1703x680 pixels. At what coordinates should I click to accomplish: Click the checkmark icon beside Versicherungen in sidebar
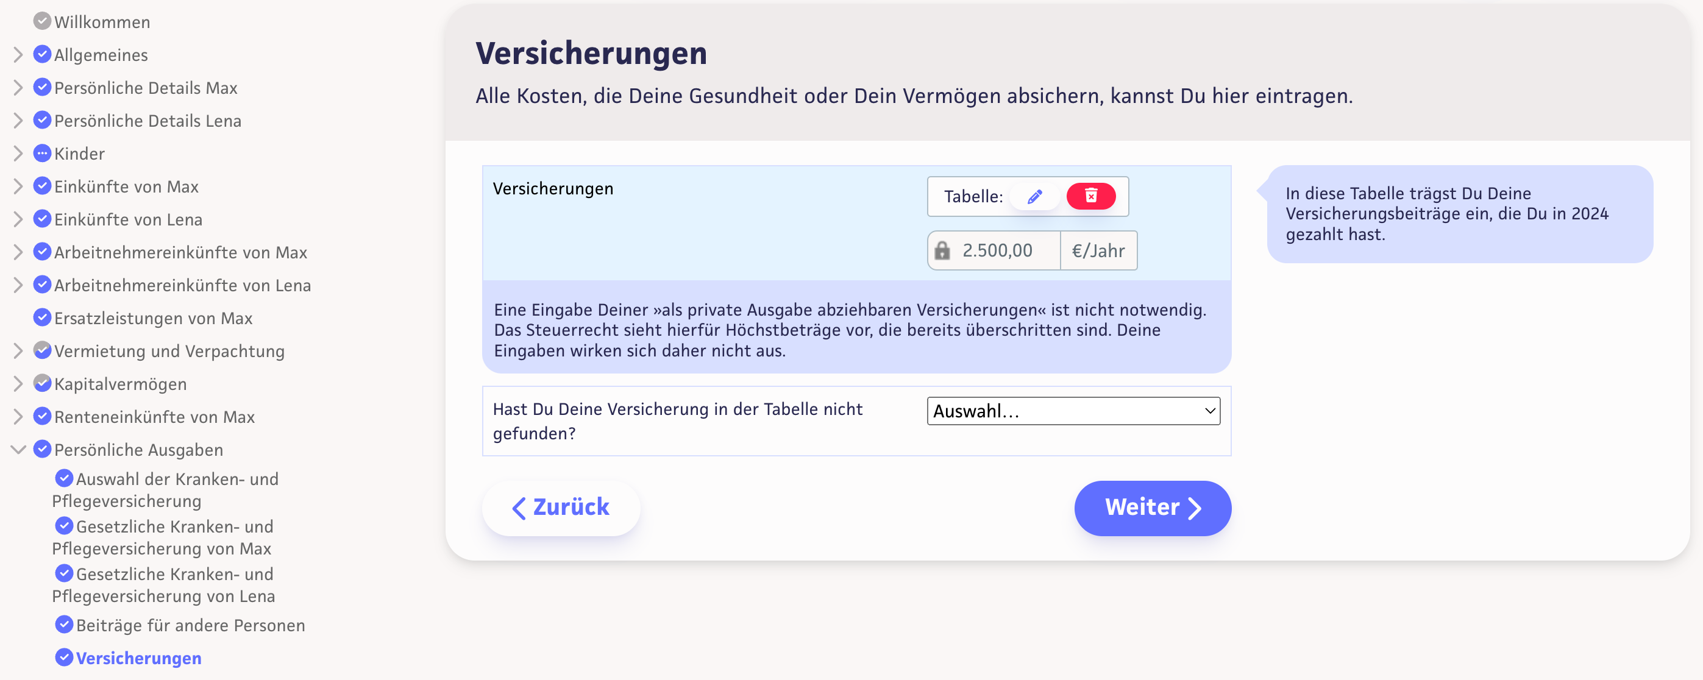pos(64,657)
